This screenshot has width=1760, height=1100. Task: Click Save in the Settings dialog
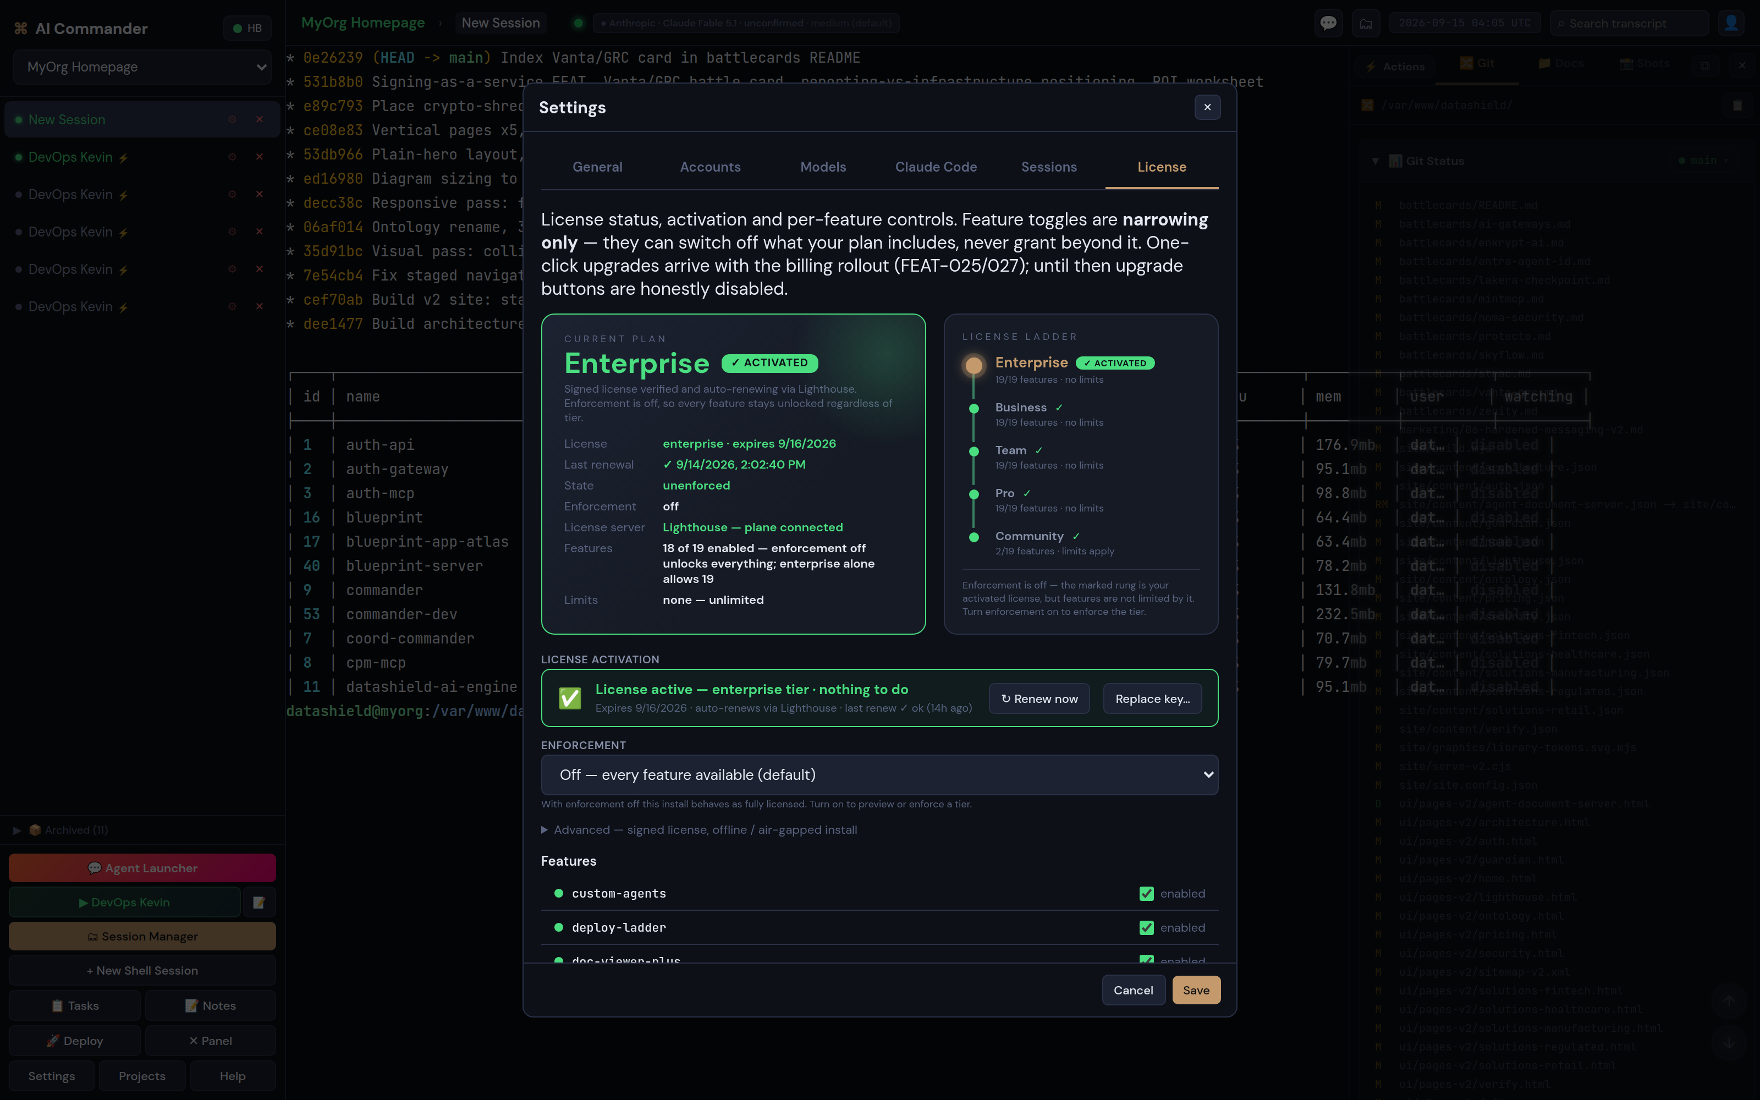[1196, 990]
